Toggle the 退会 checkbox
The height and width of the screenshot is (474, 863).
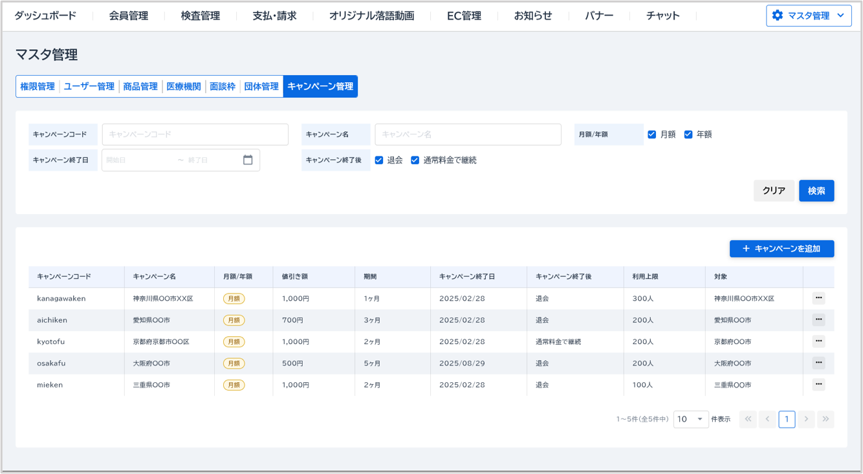pos(379,160)
